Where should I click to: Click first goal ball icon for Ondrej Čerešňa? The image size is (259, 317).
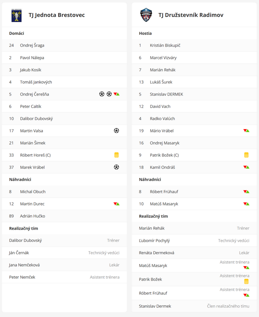102,94
